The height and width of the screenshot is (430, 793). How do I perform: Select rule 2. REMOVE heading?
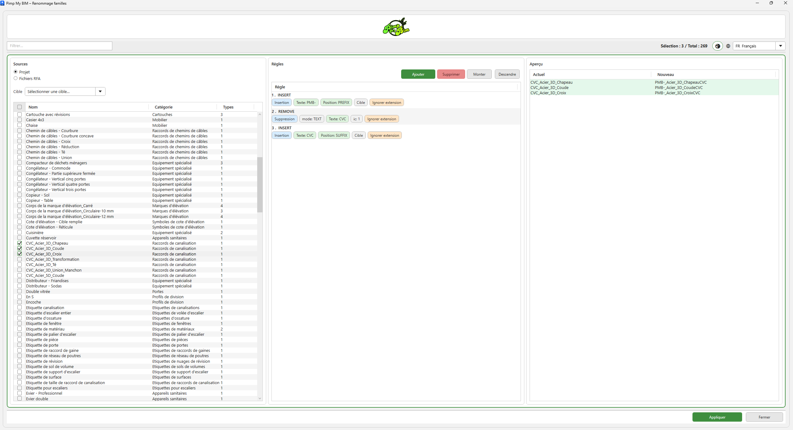283,111
